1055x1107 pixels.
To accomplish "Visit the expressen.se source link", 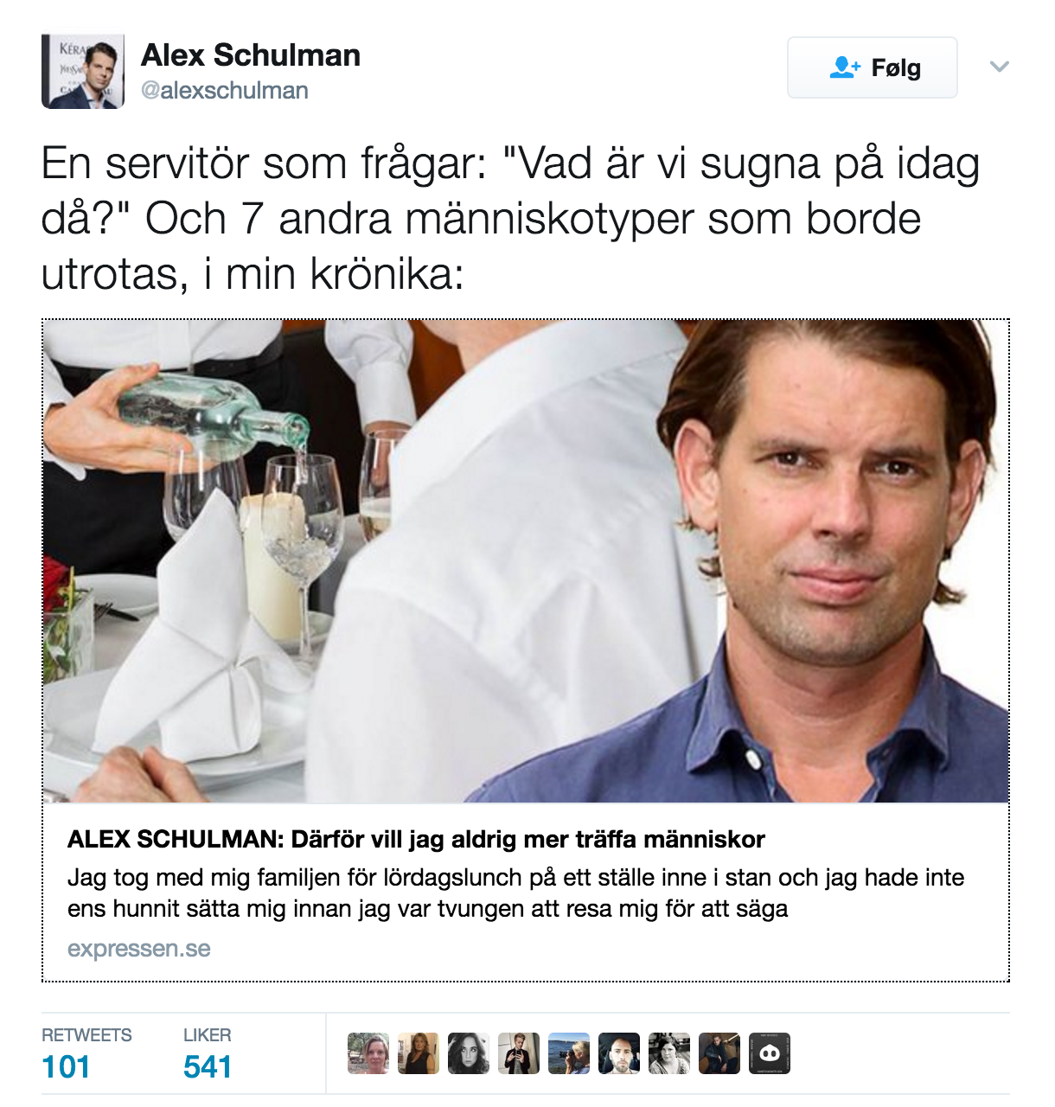I will pyautogui.click(x=139, y=949).
